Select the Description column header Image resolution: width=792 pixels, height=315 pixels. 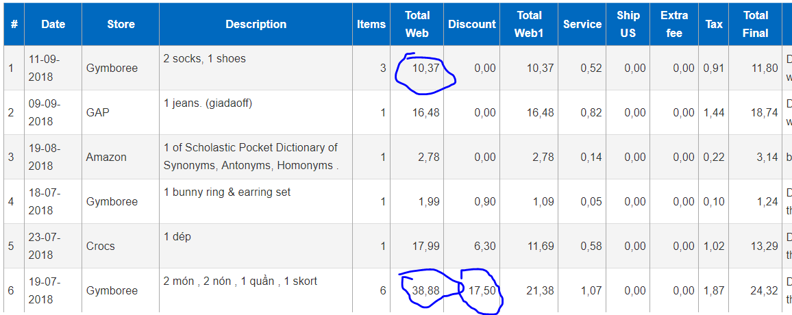[256, 24]
